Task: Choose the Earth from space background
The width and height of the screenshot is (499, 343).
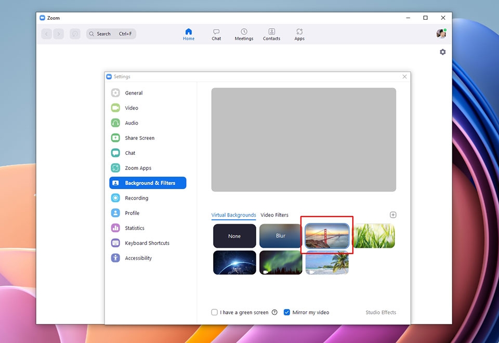Action: (234, 262)
